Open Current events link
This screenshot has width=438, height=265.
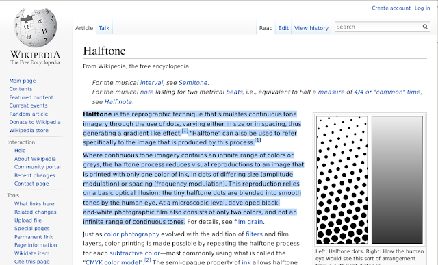(28, 105)
